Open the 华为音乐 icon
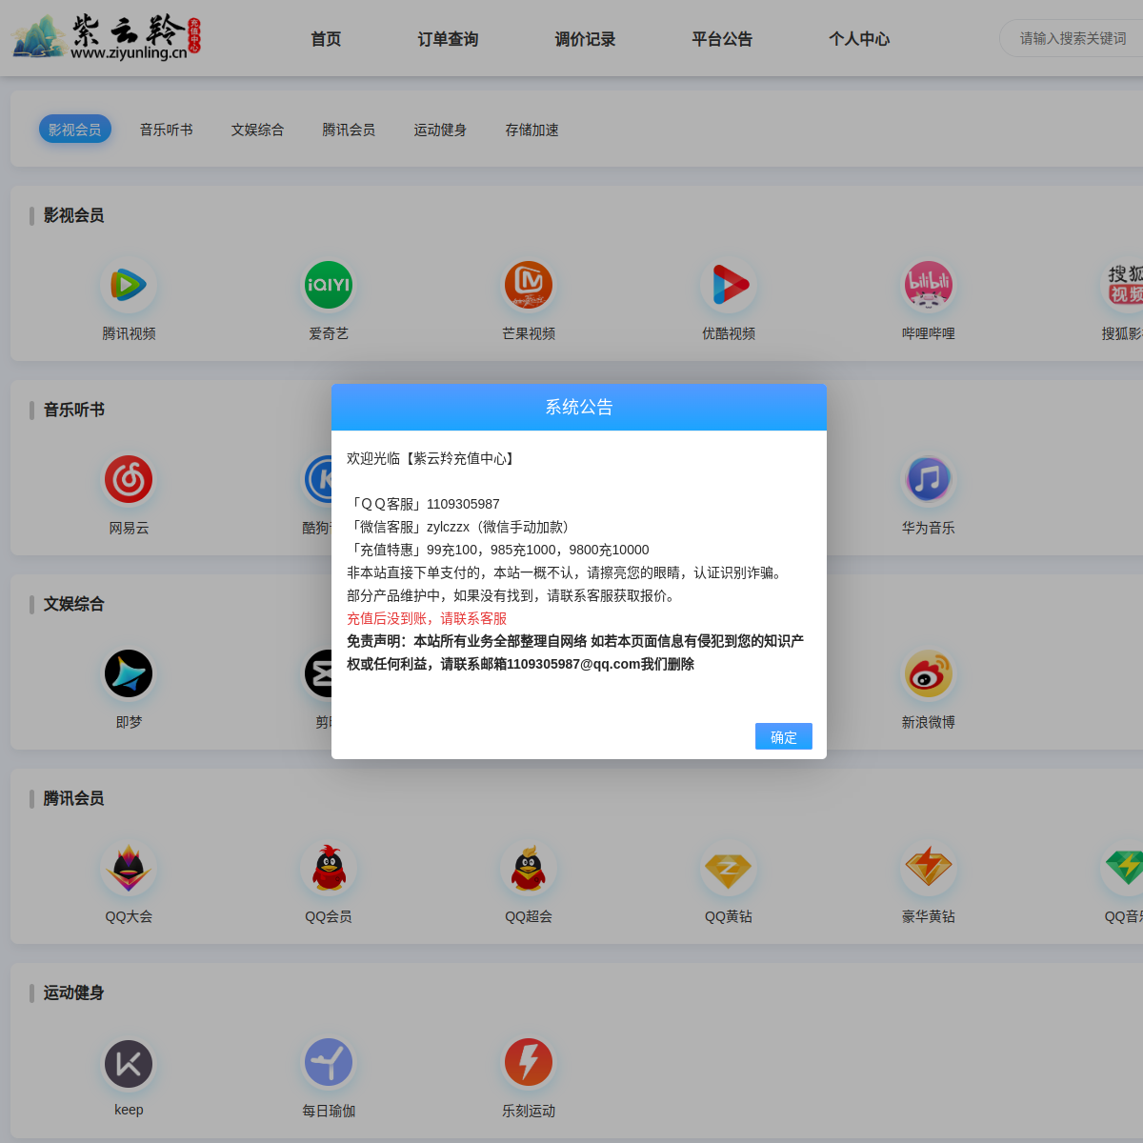1143x1143 pixels. point(929,479)
